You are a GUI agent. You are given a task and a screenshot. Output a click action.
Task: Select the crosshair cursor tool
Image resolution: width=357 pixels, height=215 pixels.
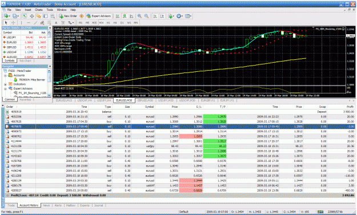tap(13, 23)
